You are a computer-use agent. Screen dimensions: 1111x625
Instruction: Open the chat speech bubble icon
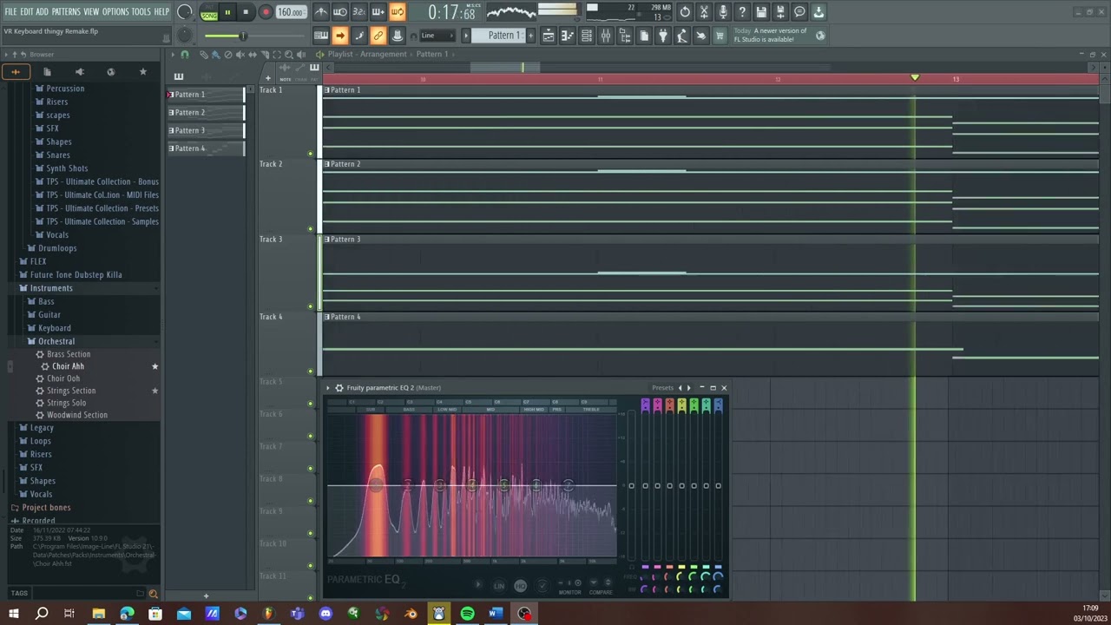pyautogui.click(x=799, y=12)
